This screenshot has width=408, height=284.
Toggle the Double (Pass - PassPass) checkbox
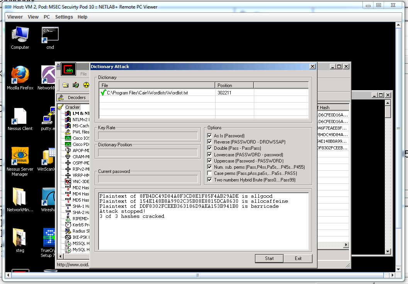pyautogui.click(x=209, y=148)
